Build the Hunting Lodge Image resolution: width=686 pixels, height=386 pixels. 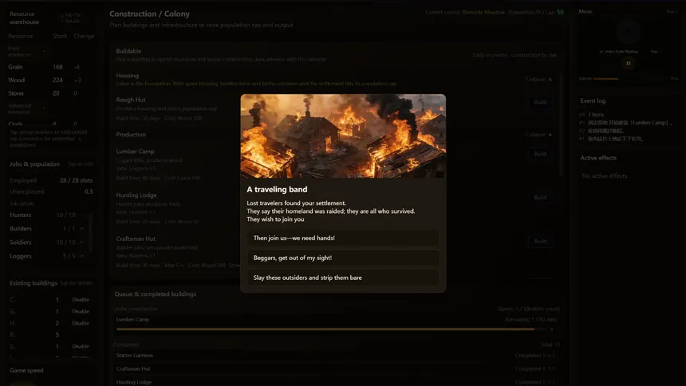pyautogui.click(x=540, y=197)
